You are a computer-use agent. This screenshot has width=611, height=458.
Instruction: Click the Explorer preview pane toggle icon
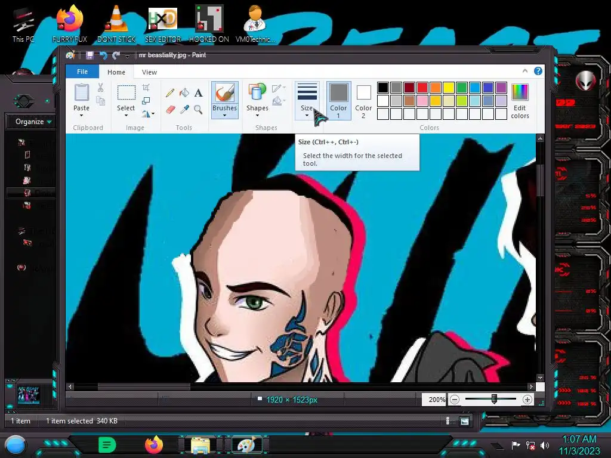pos(464,421)
